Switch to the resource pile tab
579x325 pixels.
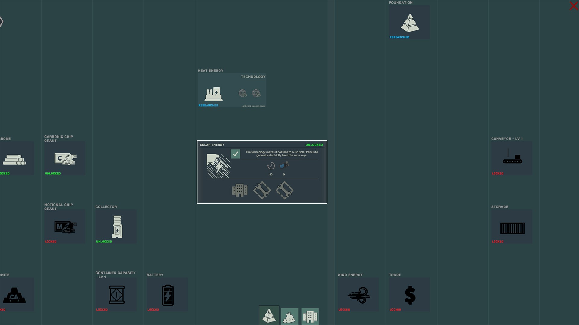tap(289, 317)
